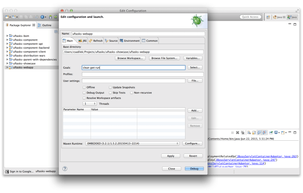The height and width of the screenshot is (193, 303).
Task: Click the green bug debug image
Action: pos(197,20)
